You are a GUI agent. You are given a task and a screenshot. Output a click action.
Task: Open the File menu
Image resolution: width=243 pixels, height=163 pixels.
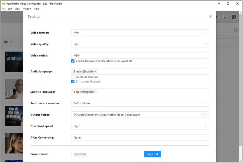pos(4,9)
